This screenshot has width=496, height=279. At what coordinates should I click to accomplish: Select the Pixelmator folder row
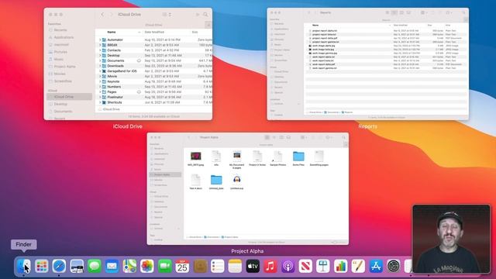click(153, 97)
